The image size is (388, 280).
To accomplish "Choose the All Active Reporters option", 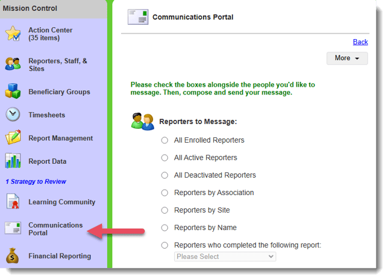I will [x=164, y=158].
